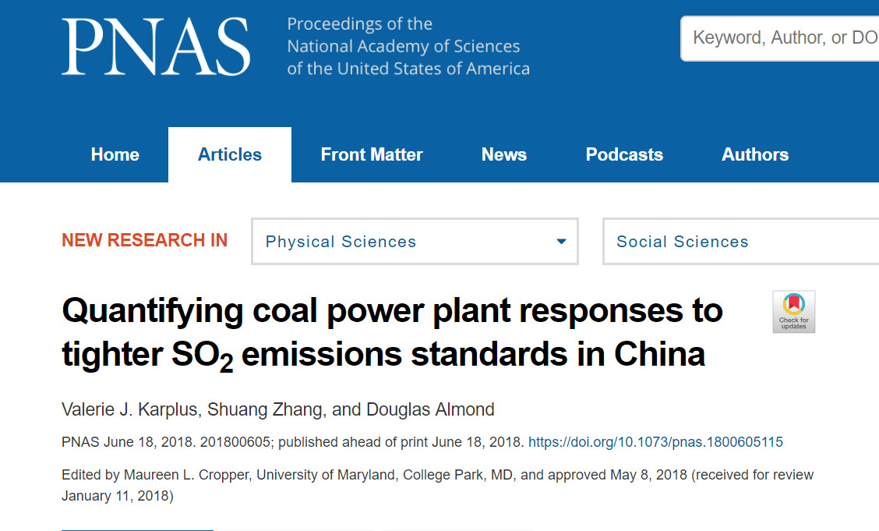Open the Front Matter menu item

coord(372,154)
